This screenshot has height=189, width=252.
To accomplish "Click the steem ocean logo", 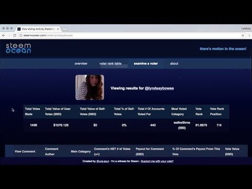I will pos(18,48).
